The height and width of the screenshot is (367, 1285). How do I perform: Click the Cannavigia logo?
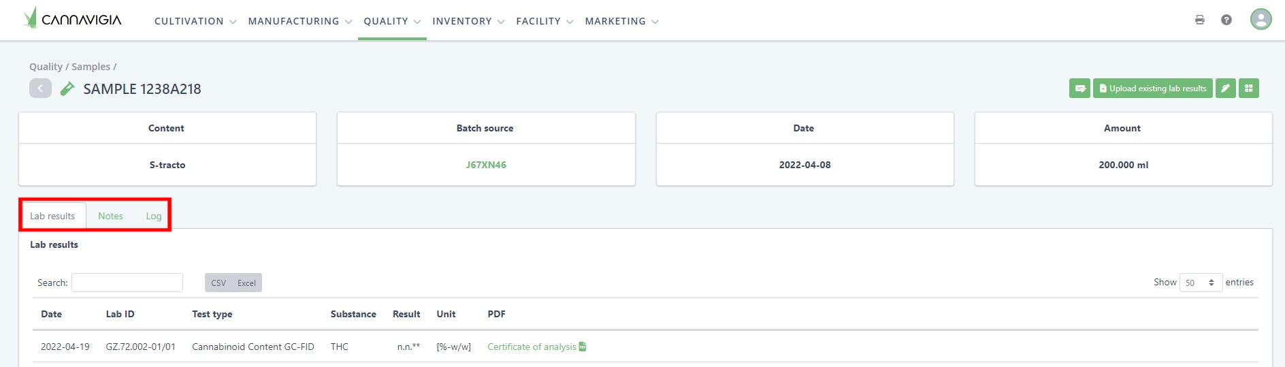point(72,19)
